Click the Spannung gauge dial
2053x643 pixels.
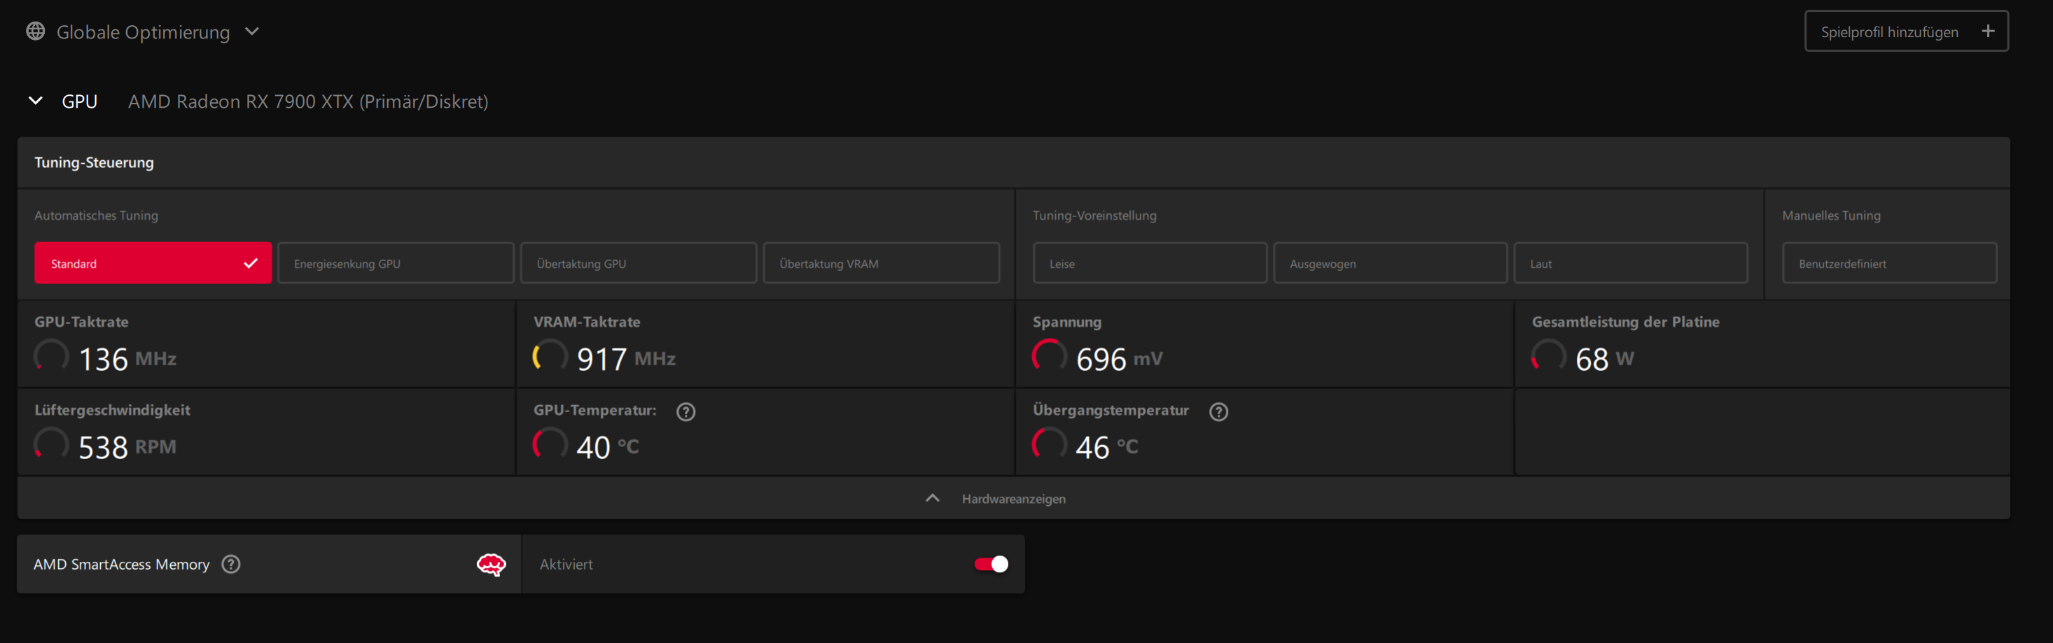(x=1050, y=356)
